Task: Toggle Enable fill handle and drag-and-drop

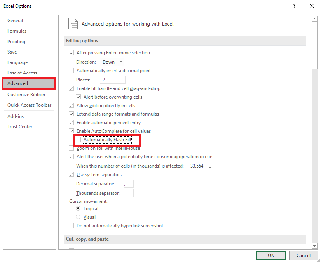Action: 71,88
